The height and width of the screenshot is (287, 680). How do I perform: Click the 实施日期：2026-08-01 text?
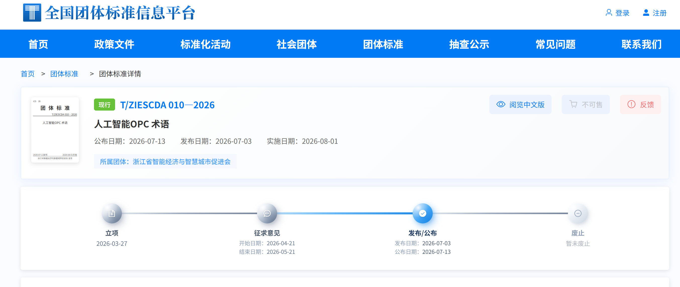(x=302, y=141)
